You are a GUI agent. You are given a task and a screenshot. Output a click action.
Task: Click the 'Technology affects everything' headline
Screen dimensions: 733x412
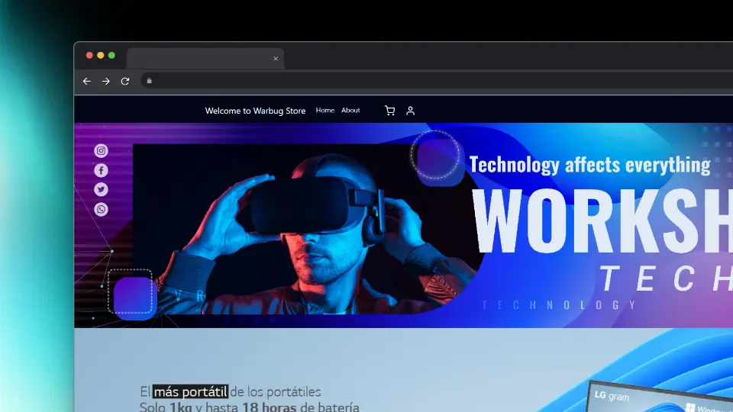point(590,165)
